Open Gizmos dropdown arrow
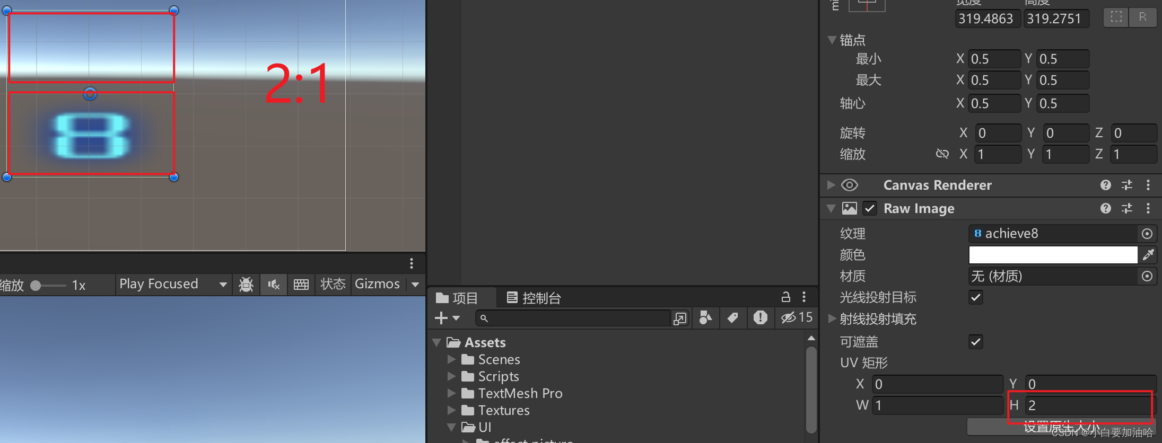 416,285
